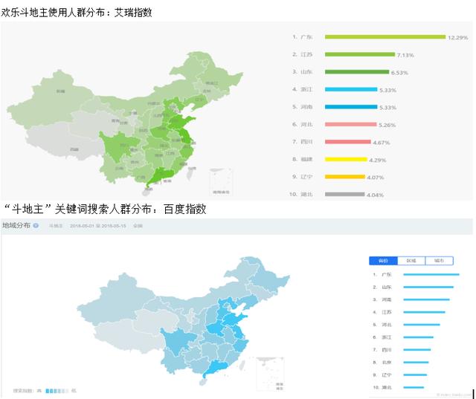Viewport: 476px width, 399px height.
Task: Click the 地域分布 heading
Action: (x=16, y=225)
